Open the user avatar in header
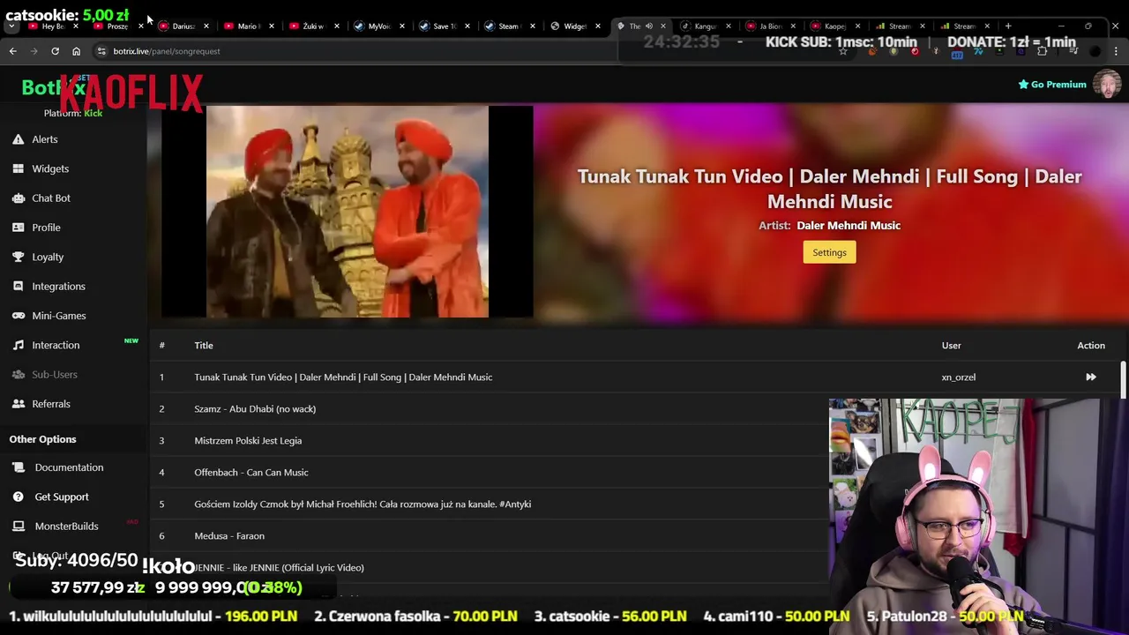Image resolution: width=1129 pixels, height=635 pixels. click(1107, 85)
